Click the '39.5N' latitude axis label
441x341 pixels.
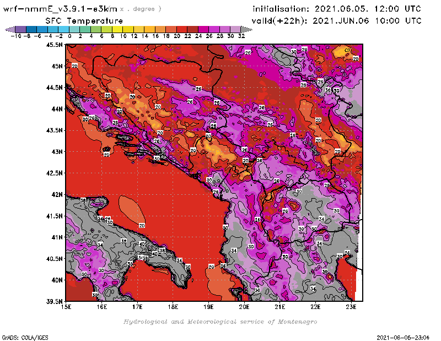coord(54,302)
